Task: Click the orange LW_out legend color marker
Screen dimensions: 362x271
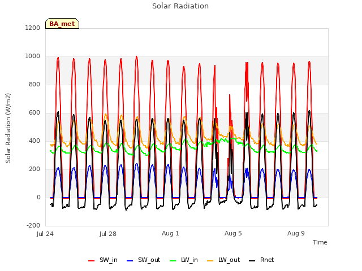Action: pos(210,261)
